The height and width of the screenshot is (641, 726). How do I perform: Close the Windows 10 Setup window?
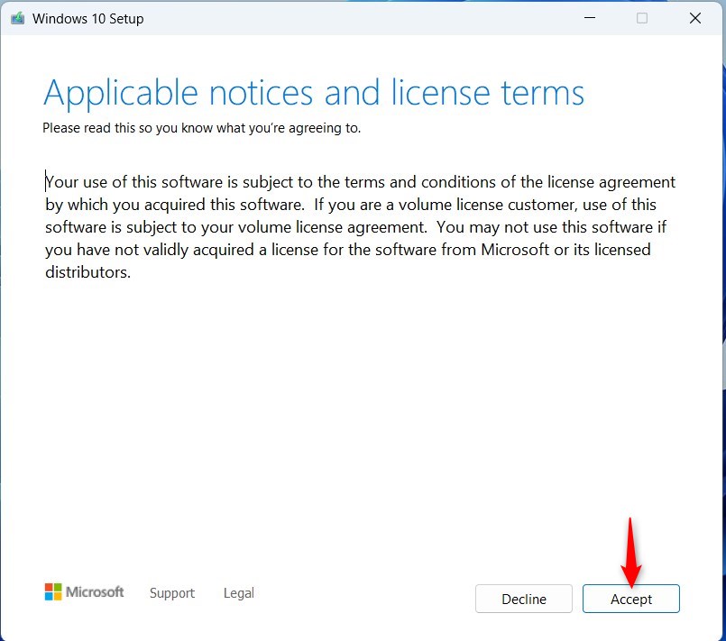pyautogui.click(x=695, y=18)
